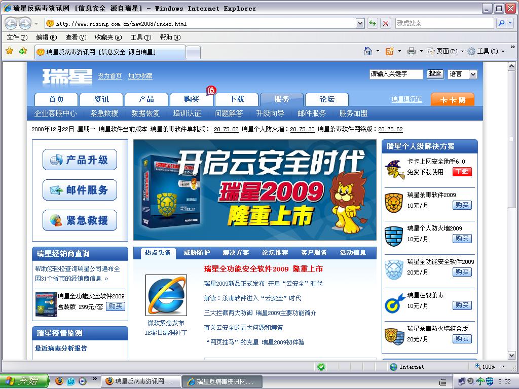
Task: Click the 邮件服务 button
Action: click(x=80, y=190)
